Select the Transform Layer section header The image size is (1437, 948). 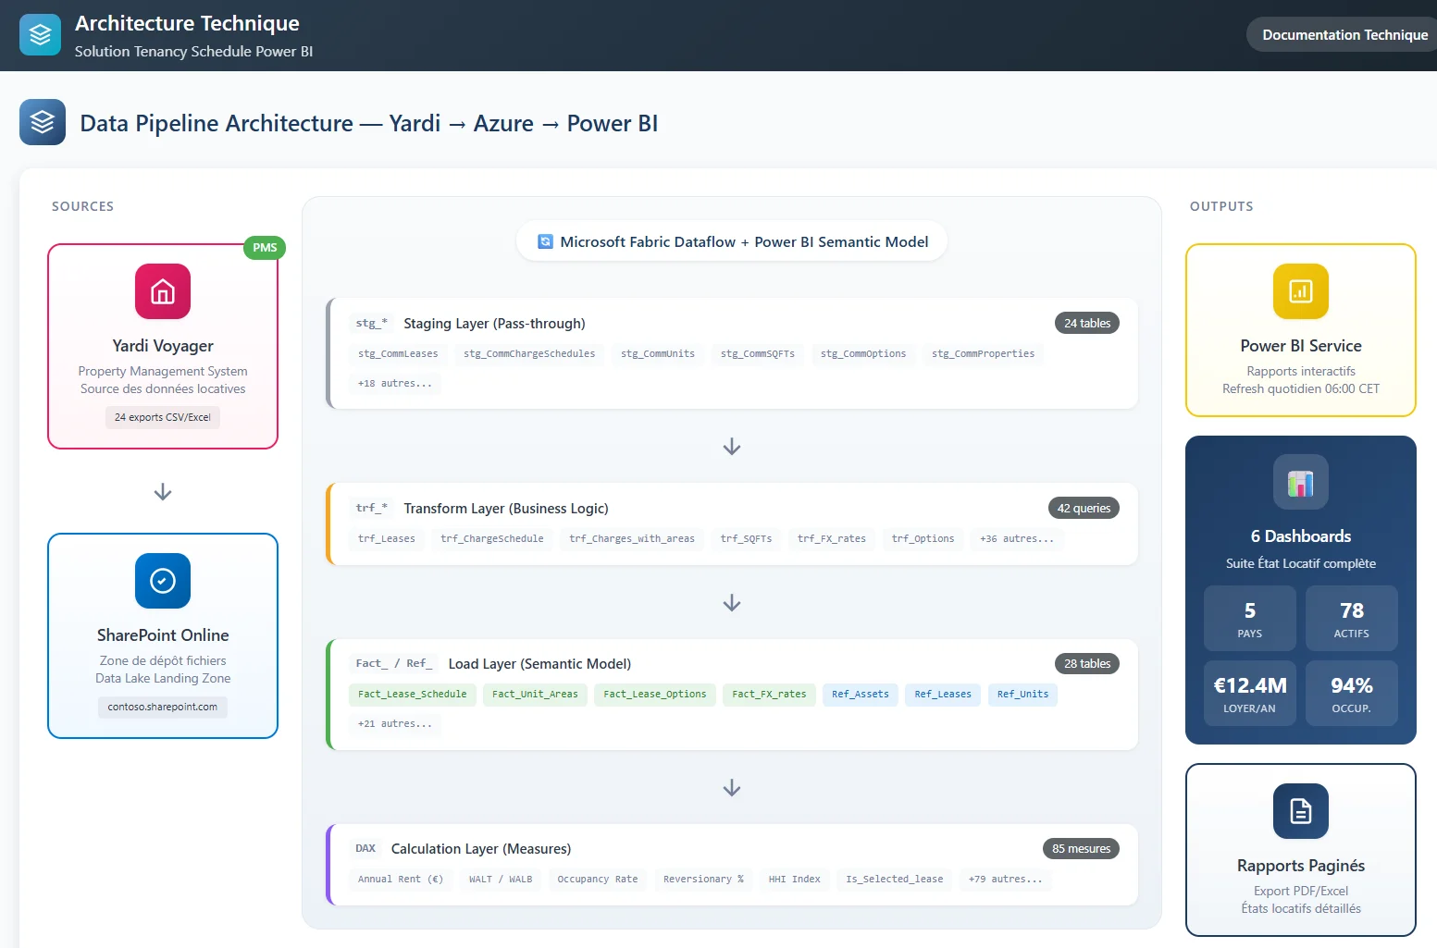(506, 508)
